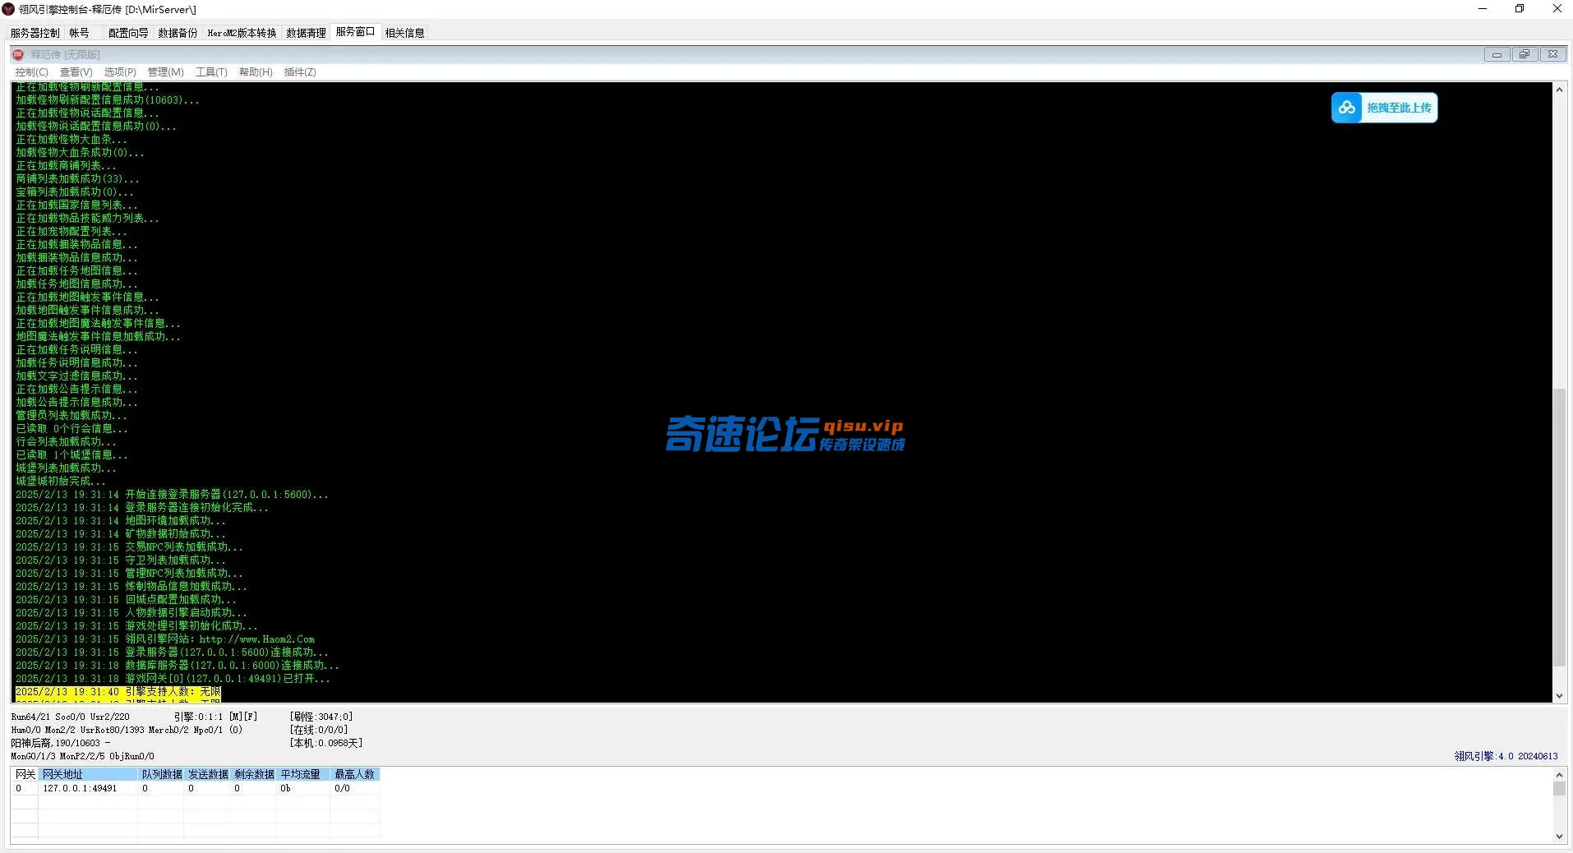Click the 加载怪物刷新配置信息成功(10603) log line

pyautogui.click(x=108, y=100)
